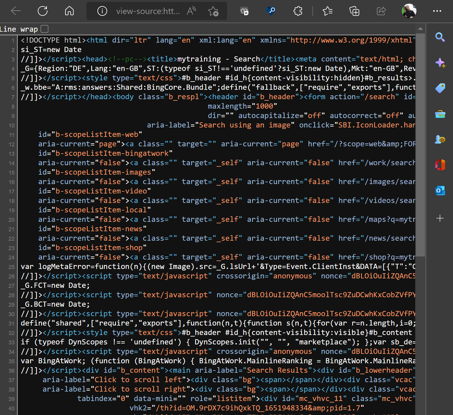Open the browser home page

pos(69,11)
